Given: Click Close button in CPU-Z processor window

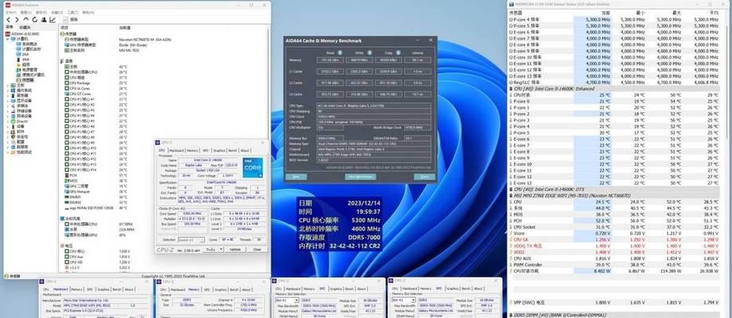Looking at the screenshot, I should coord(257,250).
